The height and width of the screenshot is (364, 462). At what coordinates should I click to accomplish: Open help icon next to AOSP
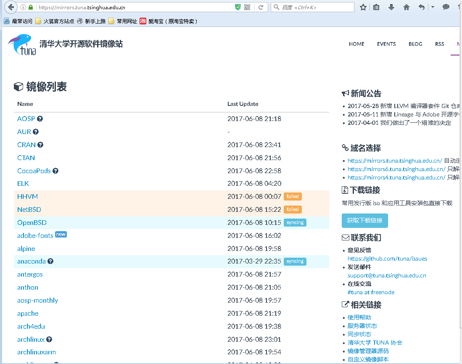point(40,119)
